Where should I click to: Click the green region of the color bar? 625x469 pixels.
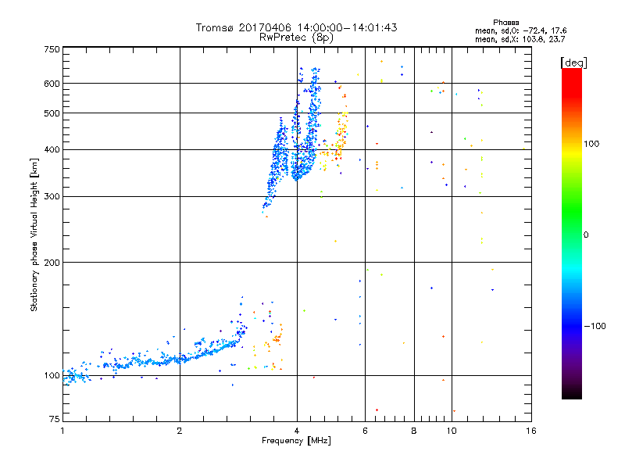[x=572, y=224]
